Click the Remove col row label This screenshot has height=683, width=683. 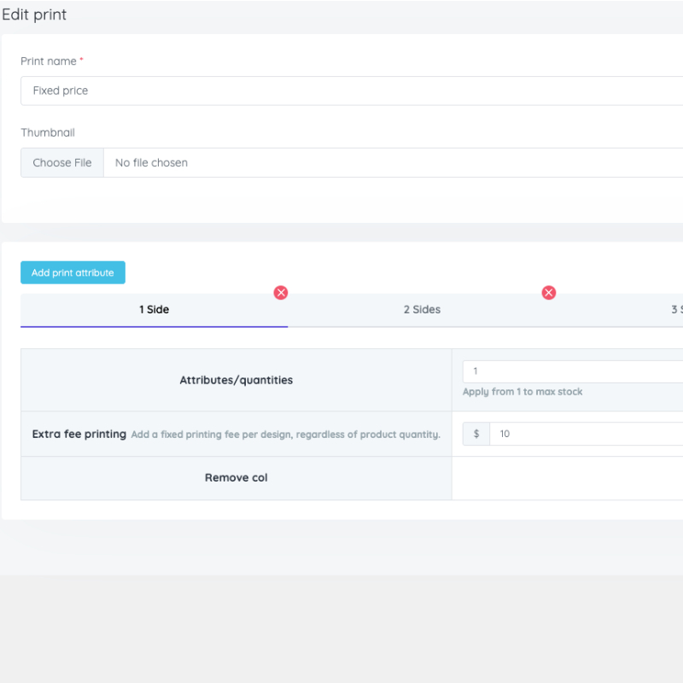[236, 478]
